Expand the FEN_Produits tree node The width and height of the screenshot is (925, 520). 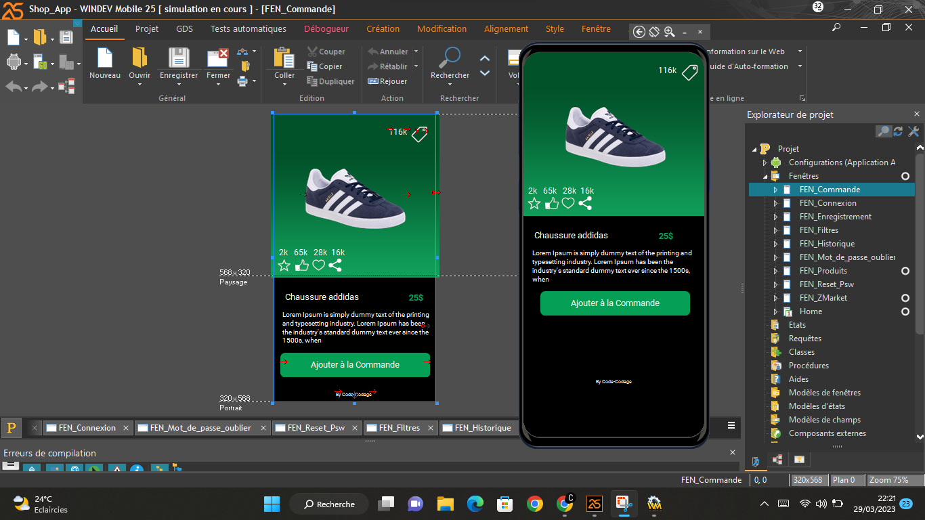click(x=775, y=271)
